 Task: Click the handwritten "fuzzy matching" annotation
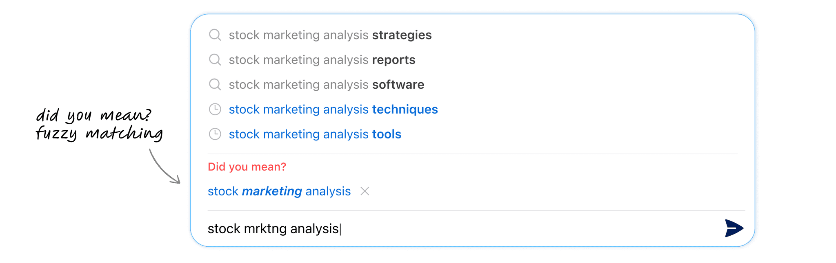click(x=99, y=133)
